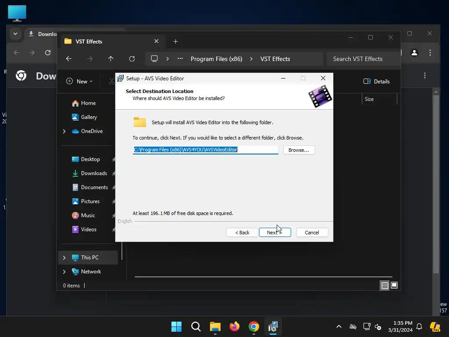This screenshot has height=337, width=449.
Task: Show hidden path via ellipsis in address bar
Action: pyautogui.click(x=180, y=58)
